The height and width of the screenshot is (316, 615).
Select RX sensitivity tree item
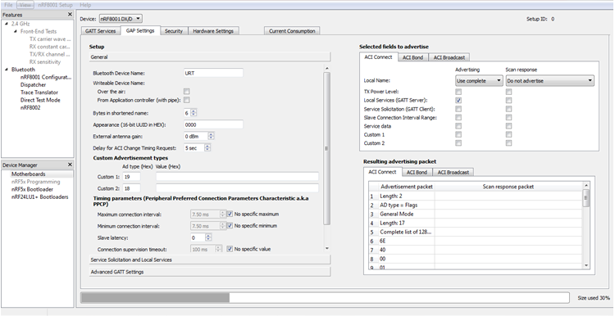pos(45,62)
